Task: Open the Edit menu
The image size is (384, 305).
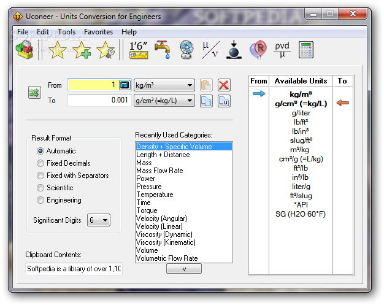Action: click(43, 32)
